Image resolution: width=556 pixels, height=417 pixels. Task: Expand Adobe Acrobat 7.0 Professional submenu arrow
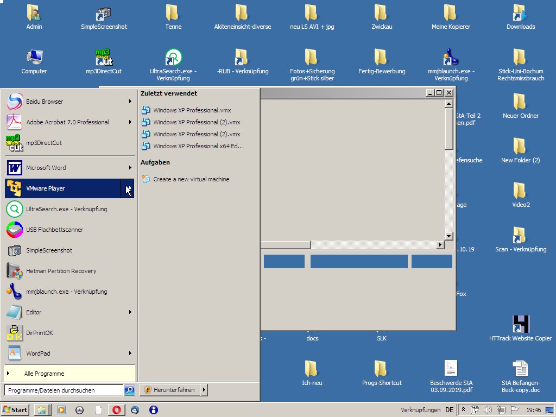click(130, 122)
